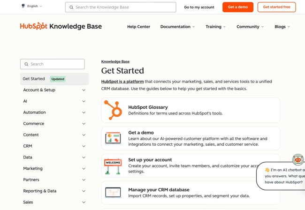Expand the AI sidebar section
The image size is (305, 210).
coord(54,101)
